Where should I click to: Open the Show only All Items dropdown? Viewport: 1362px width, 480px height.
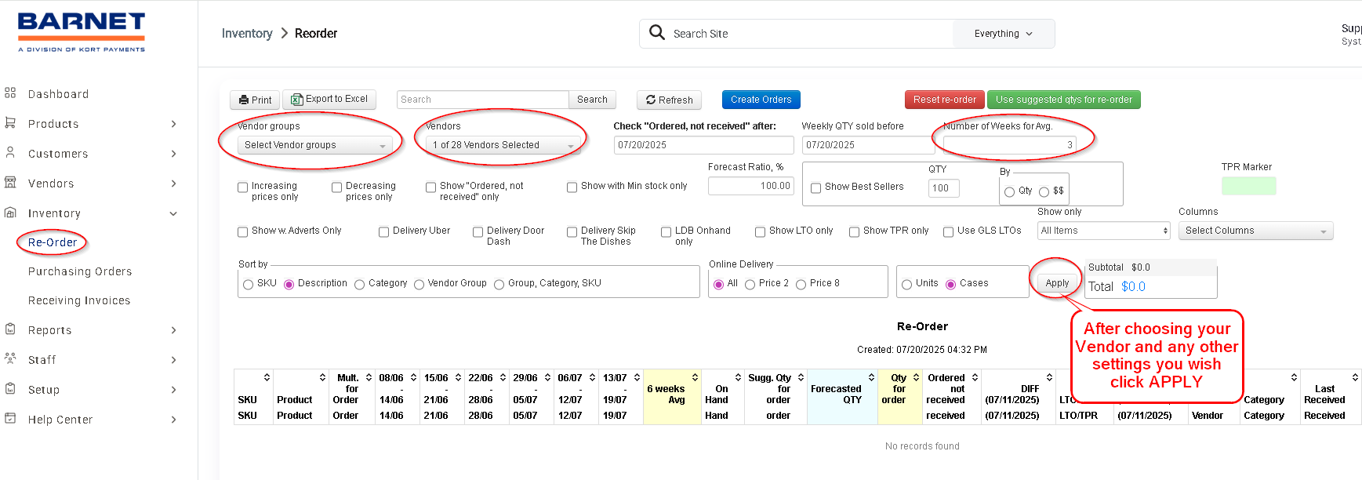(1104, 231)
